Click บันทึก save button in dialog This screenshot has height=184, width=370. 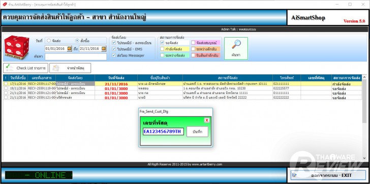coord(197,132)
